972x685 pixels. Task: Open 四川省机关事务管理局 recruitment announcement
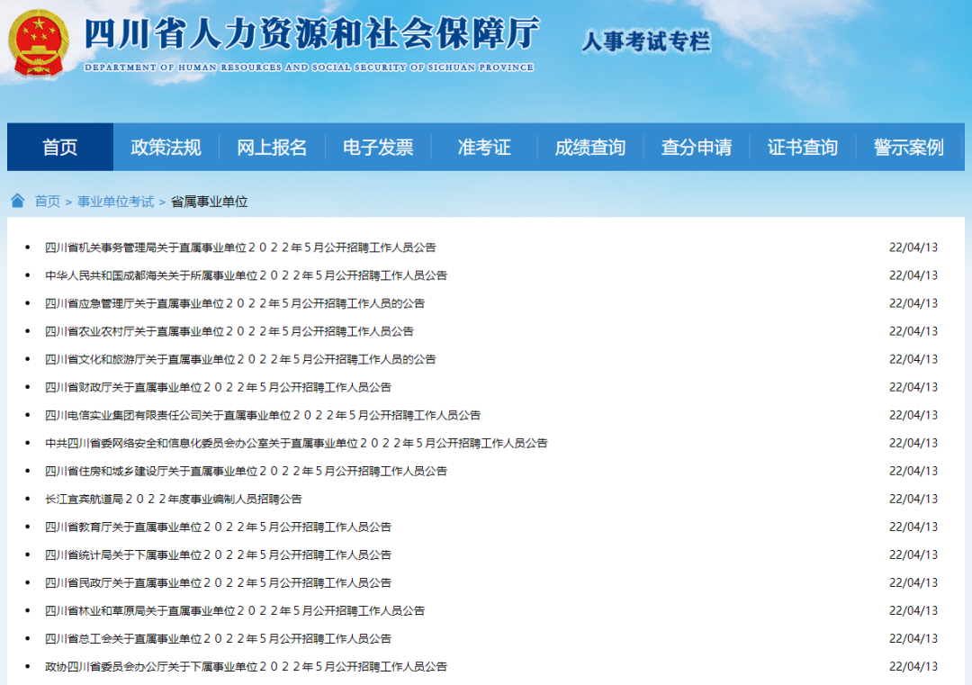coord(240,248)
